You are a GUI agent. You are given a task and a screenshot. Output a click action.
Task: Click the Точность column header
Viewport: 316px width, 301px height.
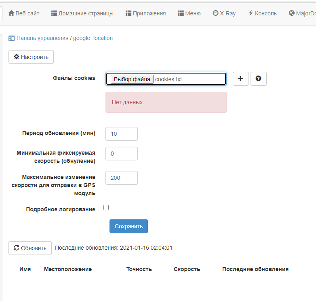pyautogui.click(x=139, y=269)
